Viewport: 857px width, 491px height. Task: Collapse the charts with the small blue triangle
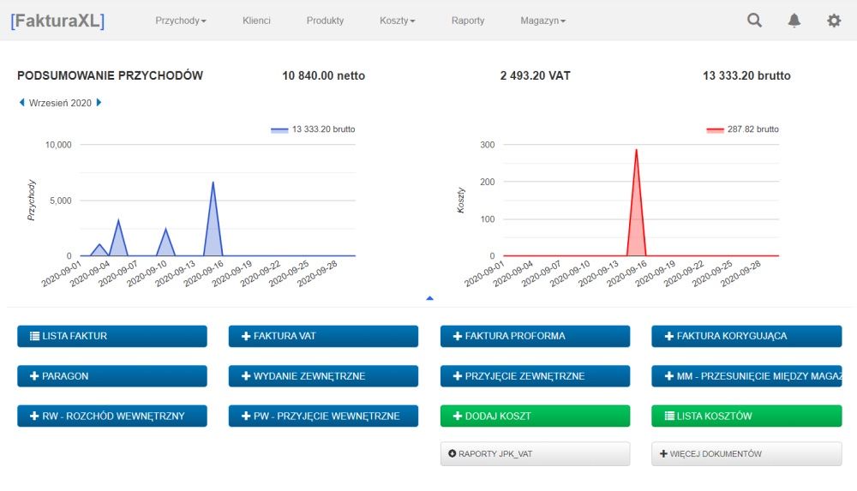tap(429, 298)
